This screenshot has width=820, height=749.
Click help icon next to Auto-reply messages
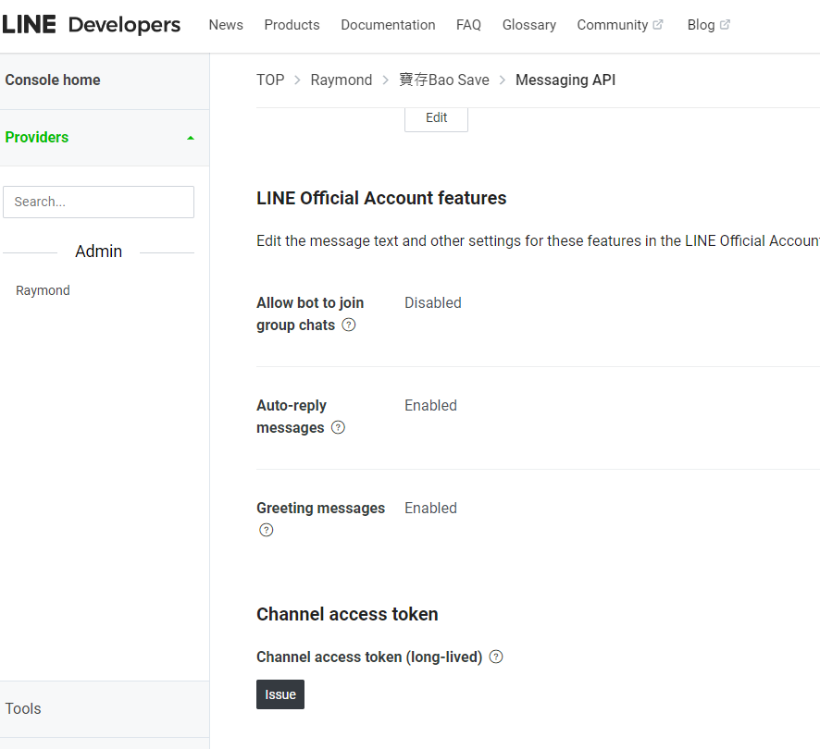pyautogui.click(x=338, y=427)
